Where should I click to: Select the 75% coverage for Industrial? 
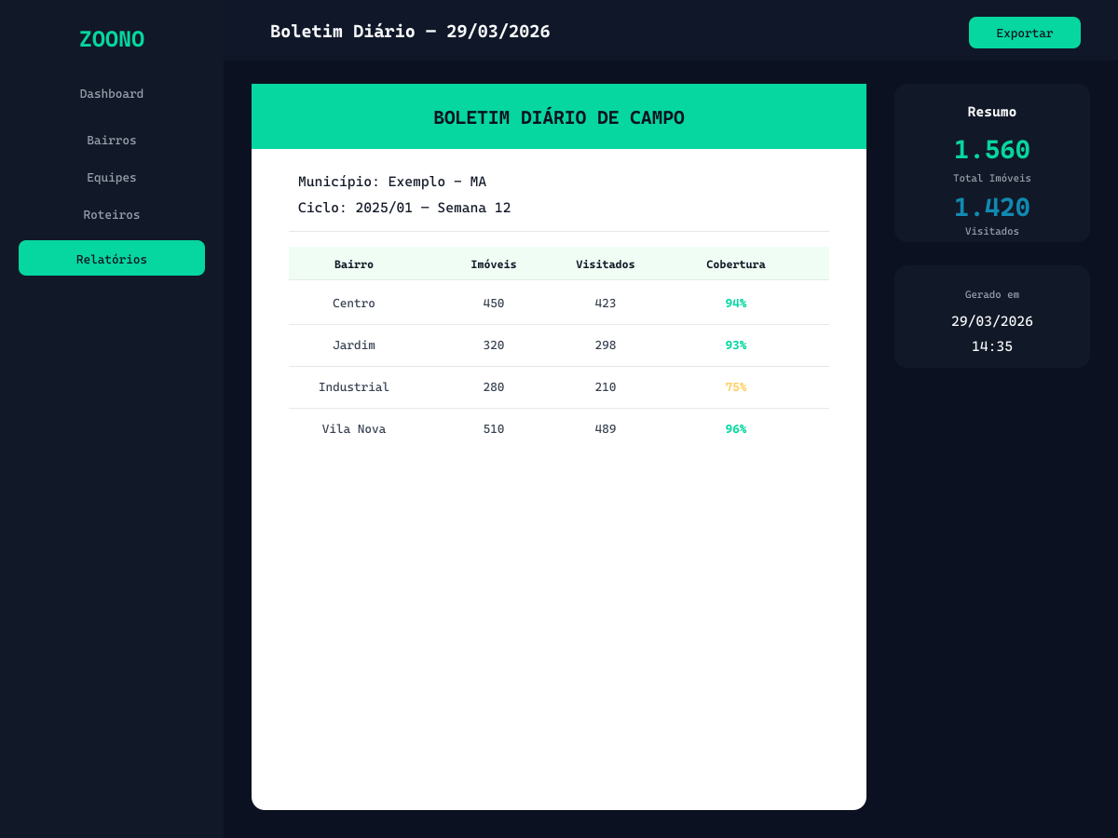(736, 386)
